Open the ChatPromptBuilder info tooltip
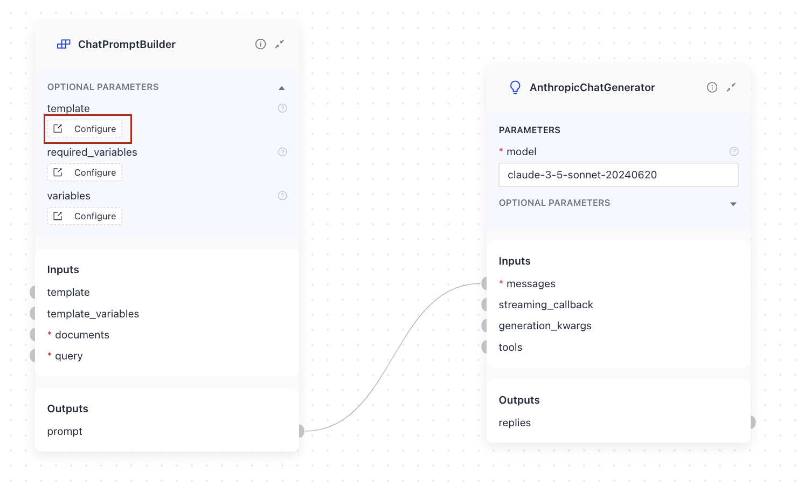This screenshot has width=804, height=485. click(x=261, y=44)
